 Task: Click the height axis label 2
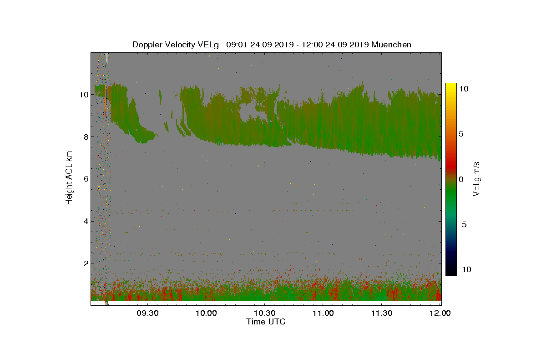tap(85, 263)
